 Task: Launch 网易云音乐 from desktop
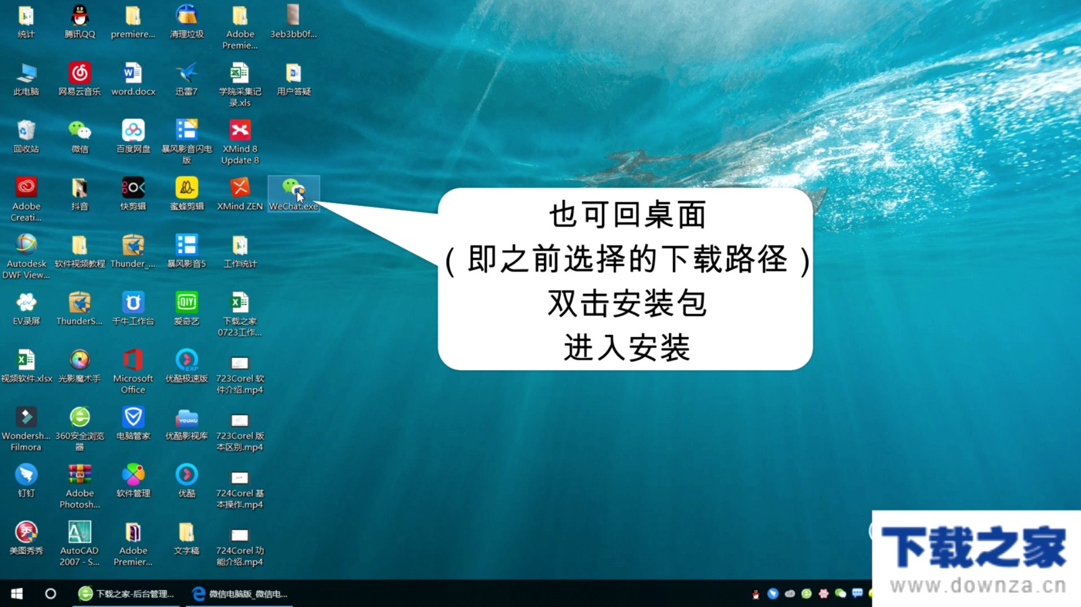click(x=80, y=78)
